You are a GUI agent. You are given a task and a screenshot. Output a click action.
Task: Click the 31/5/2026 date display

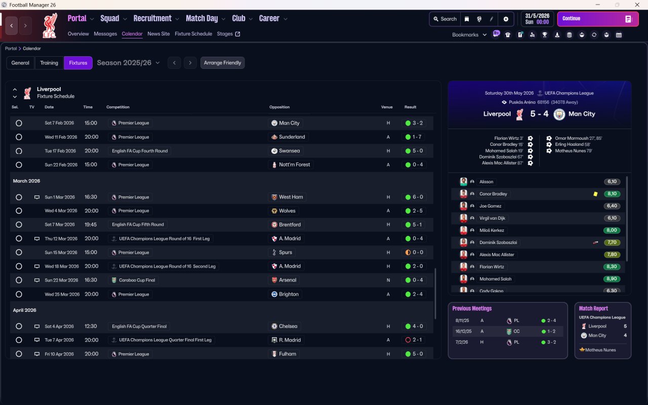coord(538,19)
